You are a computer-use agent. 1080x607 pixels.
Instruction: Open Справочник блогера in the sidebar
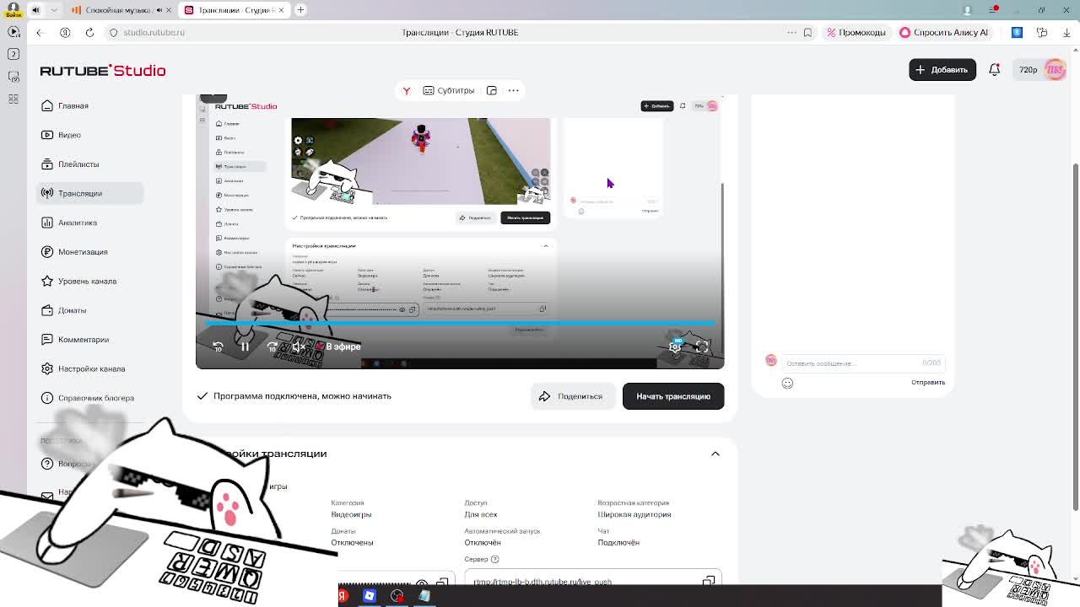(89, 398)
